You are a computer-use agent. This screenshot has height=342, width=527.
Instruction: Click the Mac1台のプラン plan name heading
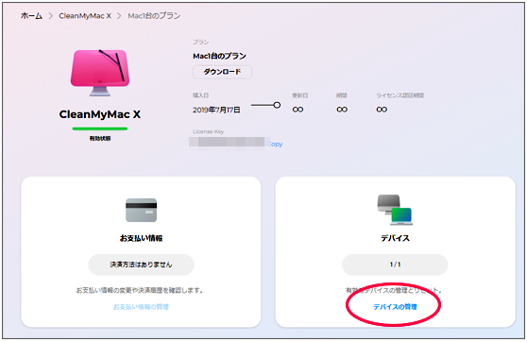219,56
